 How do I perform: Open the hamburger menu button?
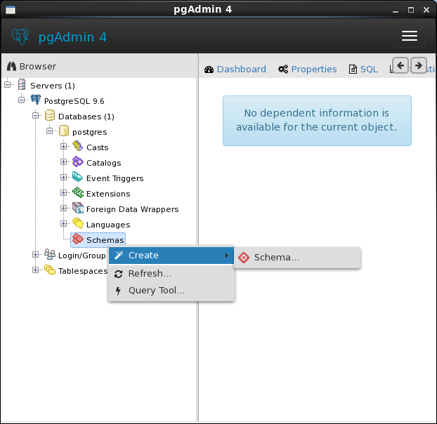tap(410, 36)
